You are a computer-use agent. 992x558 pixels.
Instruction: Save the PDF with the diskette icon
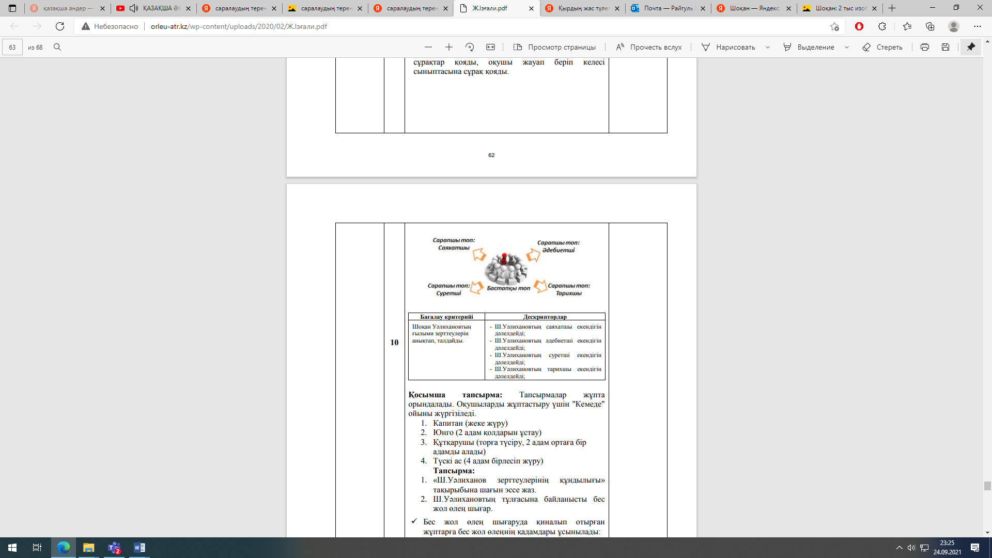[946, 47]
